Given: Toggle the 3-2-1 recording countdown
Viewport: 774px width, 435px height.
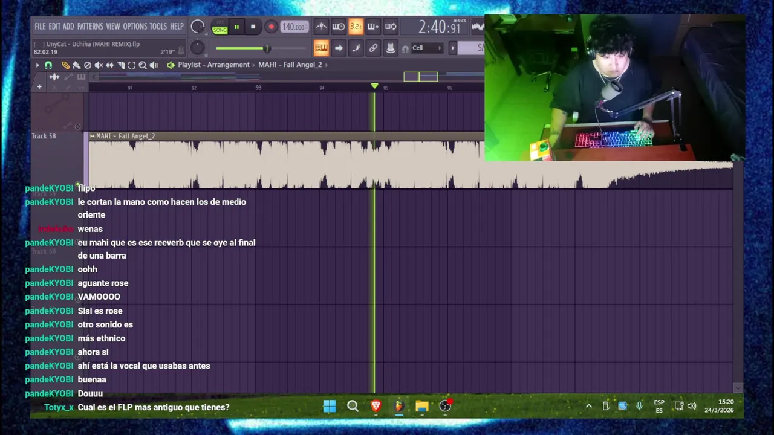Looking at the screenshot, I should coord(356,27).
